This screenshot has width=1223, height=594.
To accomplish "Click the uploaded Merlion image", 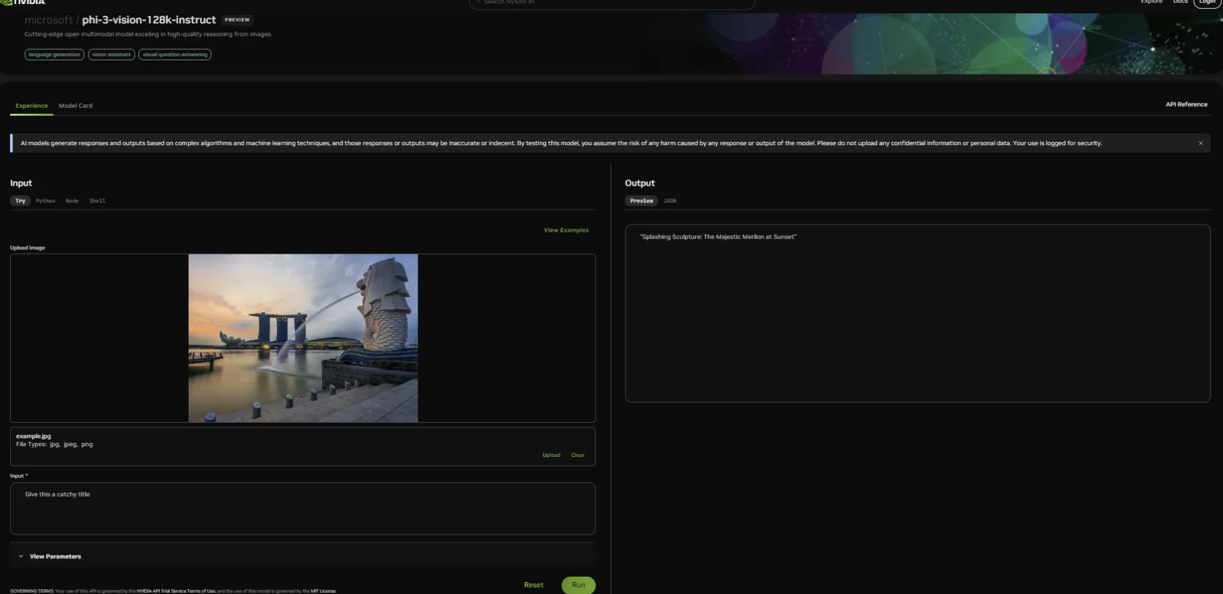I will [303, 338].
